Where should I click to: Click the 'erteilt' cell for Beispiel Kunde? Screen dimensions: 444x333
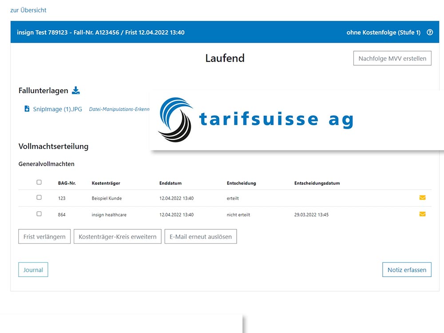click(233, 198)
